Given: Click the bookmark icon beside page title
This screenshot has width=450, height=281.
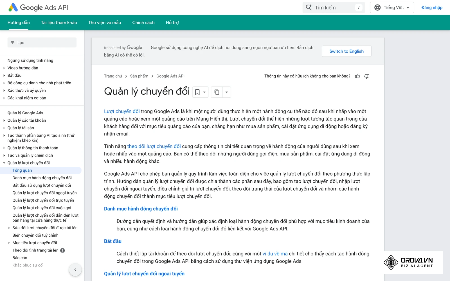Looking at the screenshot, I should pos(197,92).
